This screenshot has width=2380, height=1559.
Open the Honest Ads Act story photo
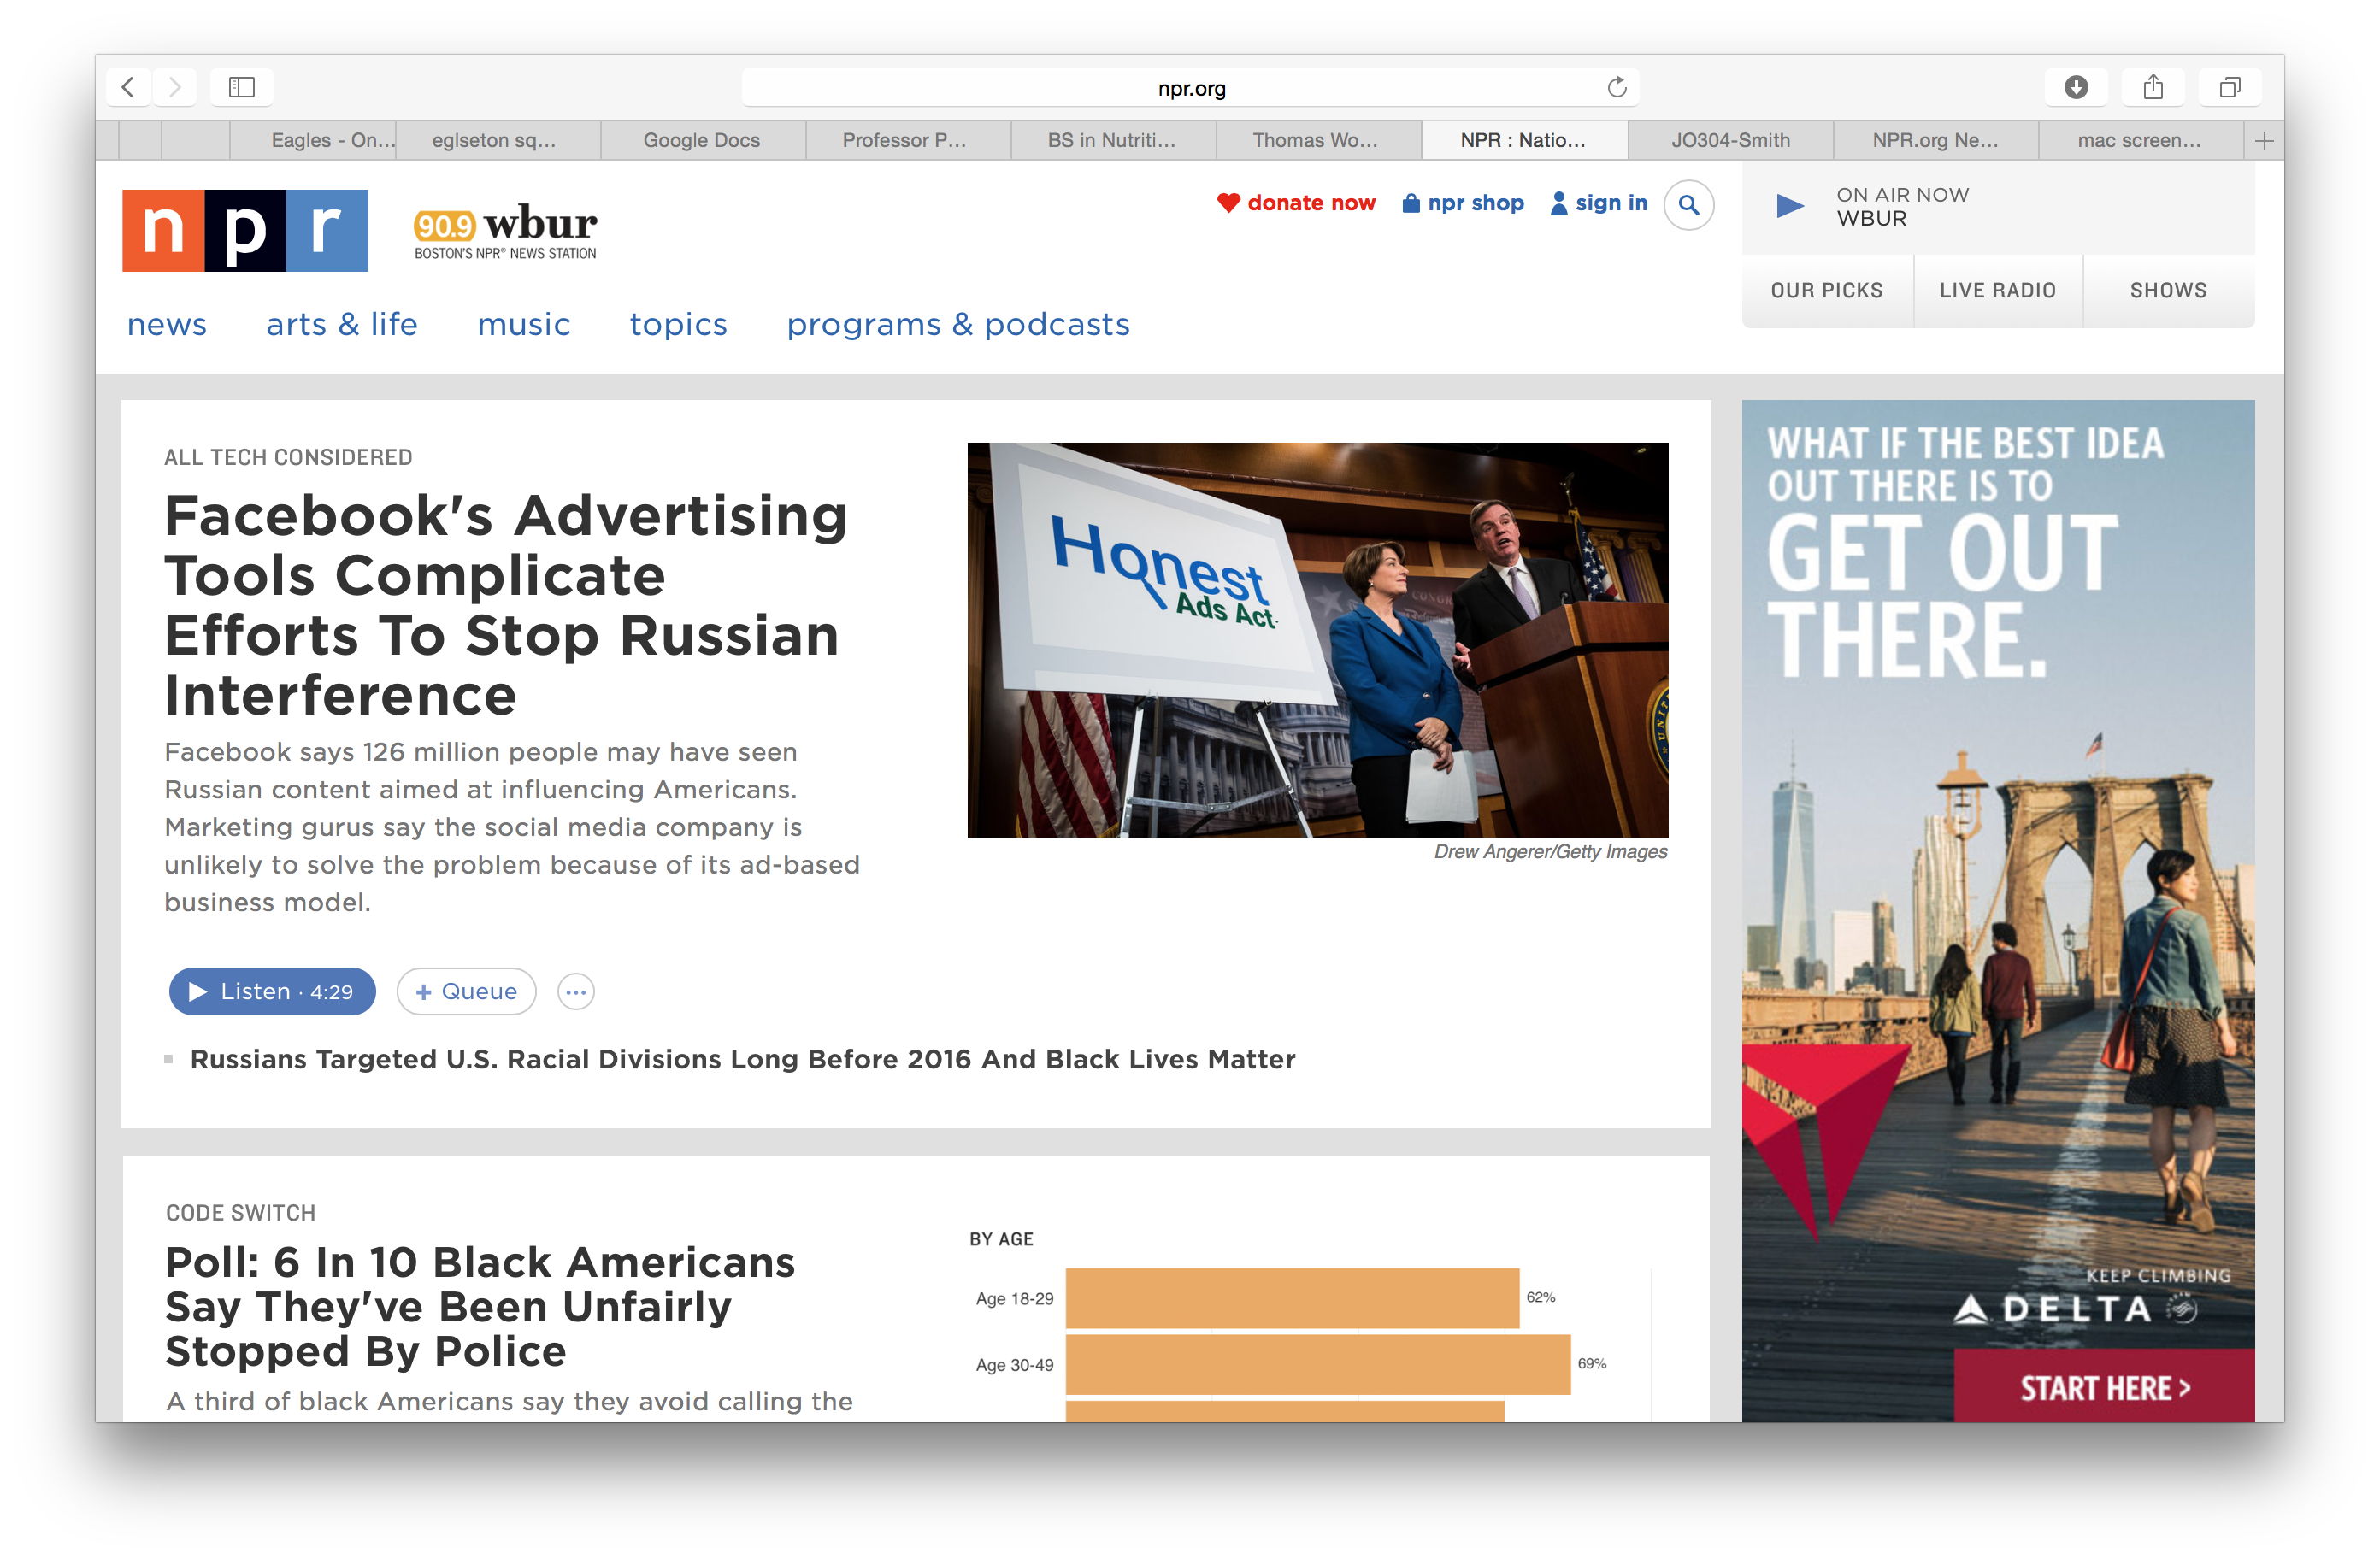point(1317,640)
